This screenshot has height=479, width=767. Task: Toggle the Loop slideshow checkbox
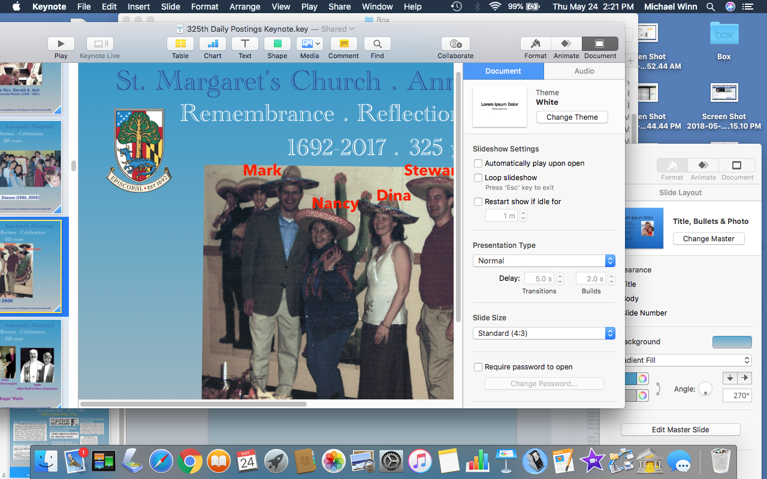(x=478, y=178)
